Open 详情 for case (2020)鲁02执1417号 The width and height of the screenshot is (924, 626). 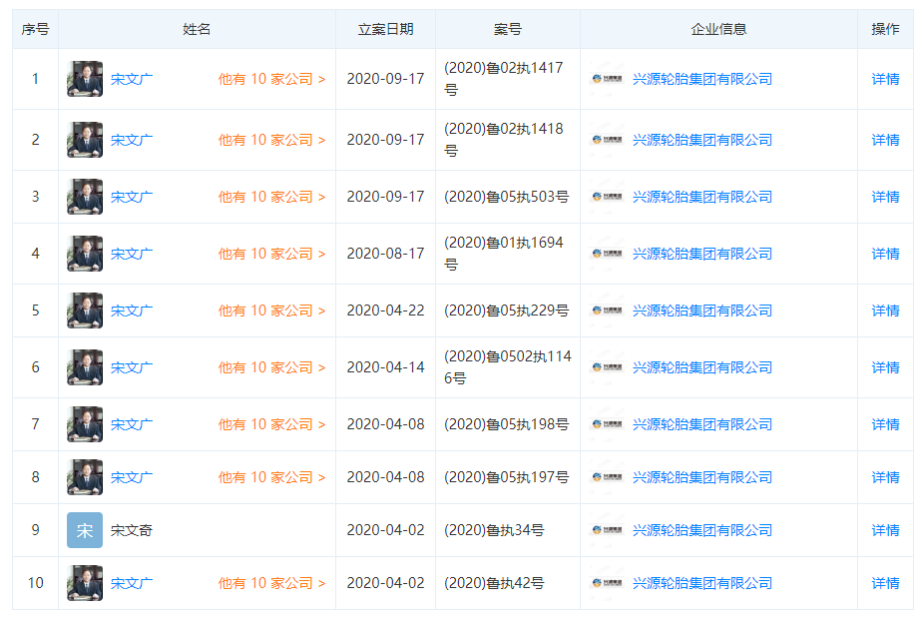(885, 79)
